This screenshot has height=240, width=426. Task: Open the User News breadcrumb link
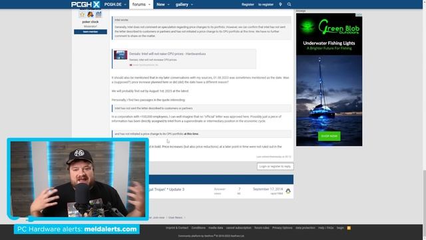coord(175,217)
